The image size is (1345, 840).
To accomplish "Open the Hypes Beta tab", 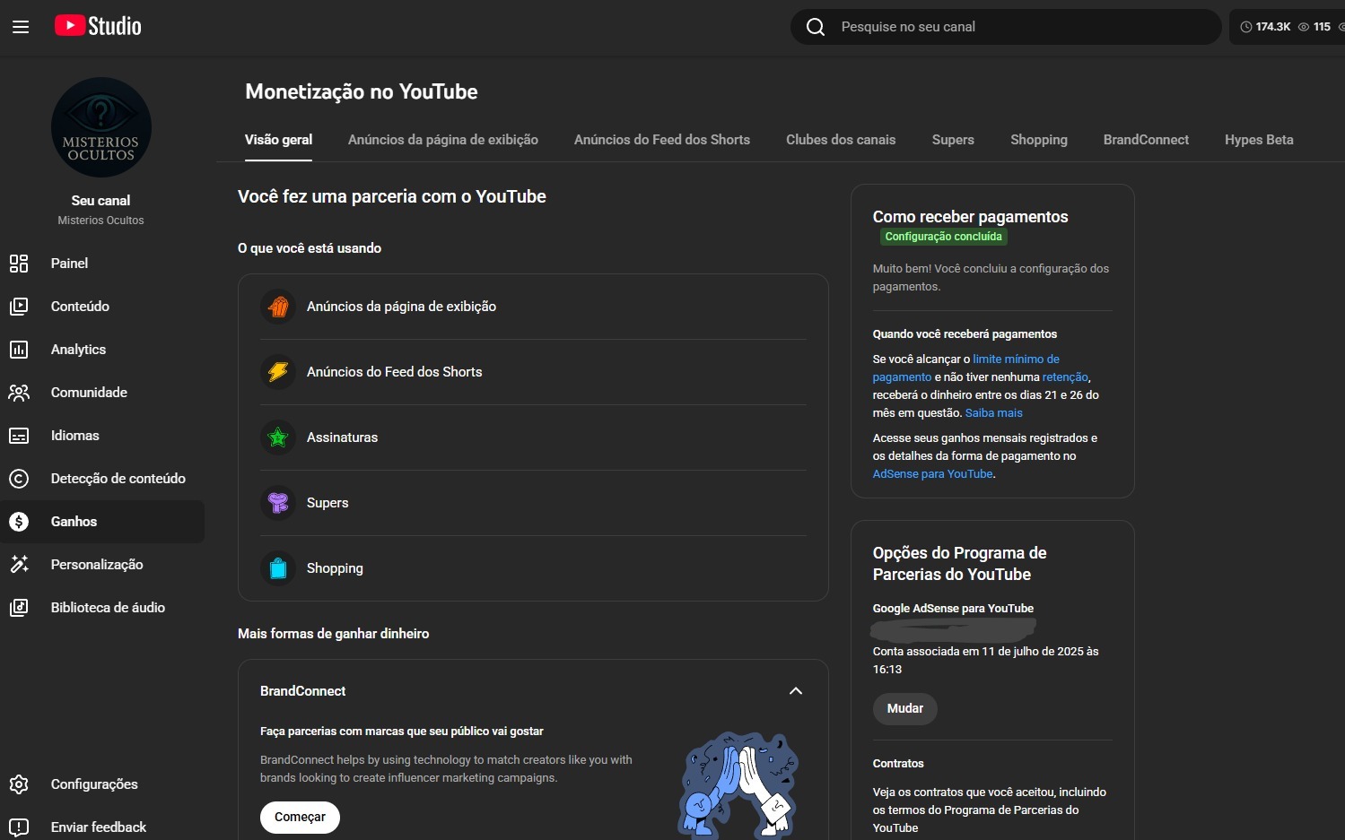I will point(1258,140).
